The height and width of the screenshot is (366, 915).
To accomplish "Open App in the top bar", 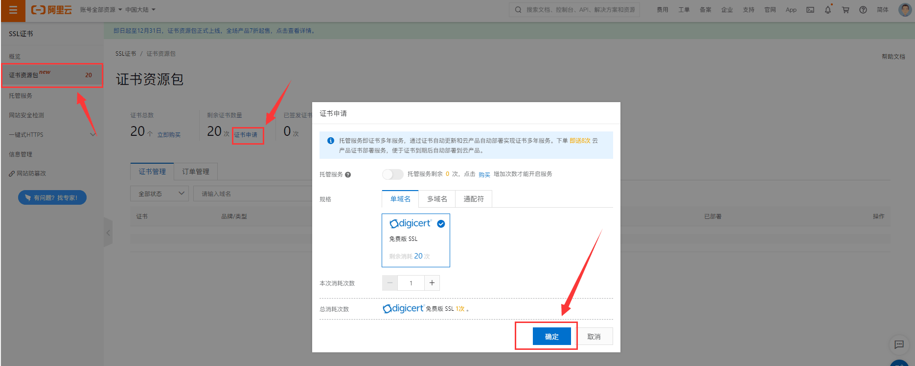I will (791, 10).
